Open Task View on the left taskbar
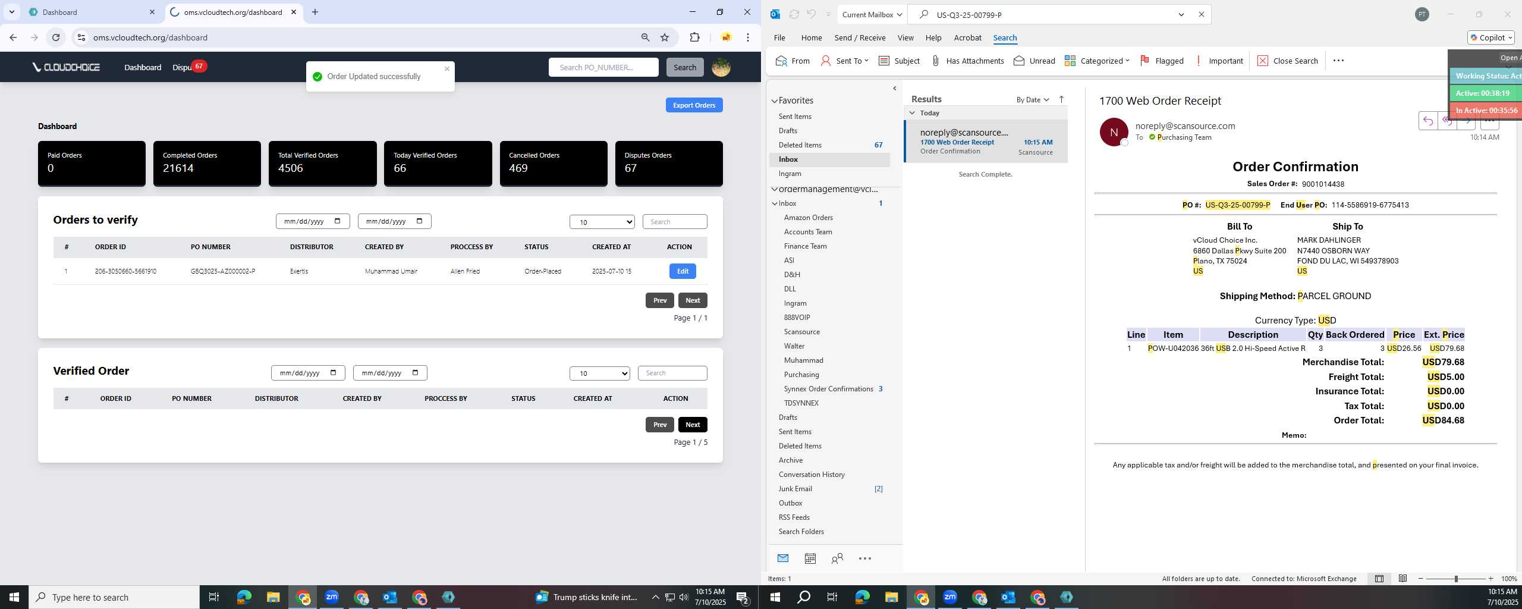Image resolution: width=1522 pixels, height=609 pixels. (214, 597)
